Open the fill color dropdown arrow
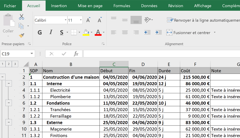 [92, 32]
